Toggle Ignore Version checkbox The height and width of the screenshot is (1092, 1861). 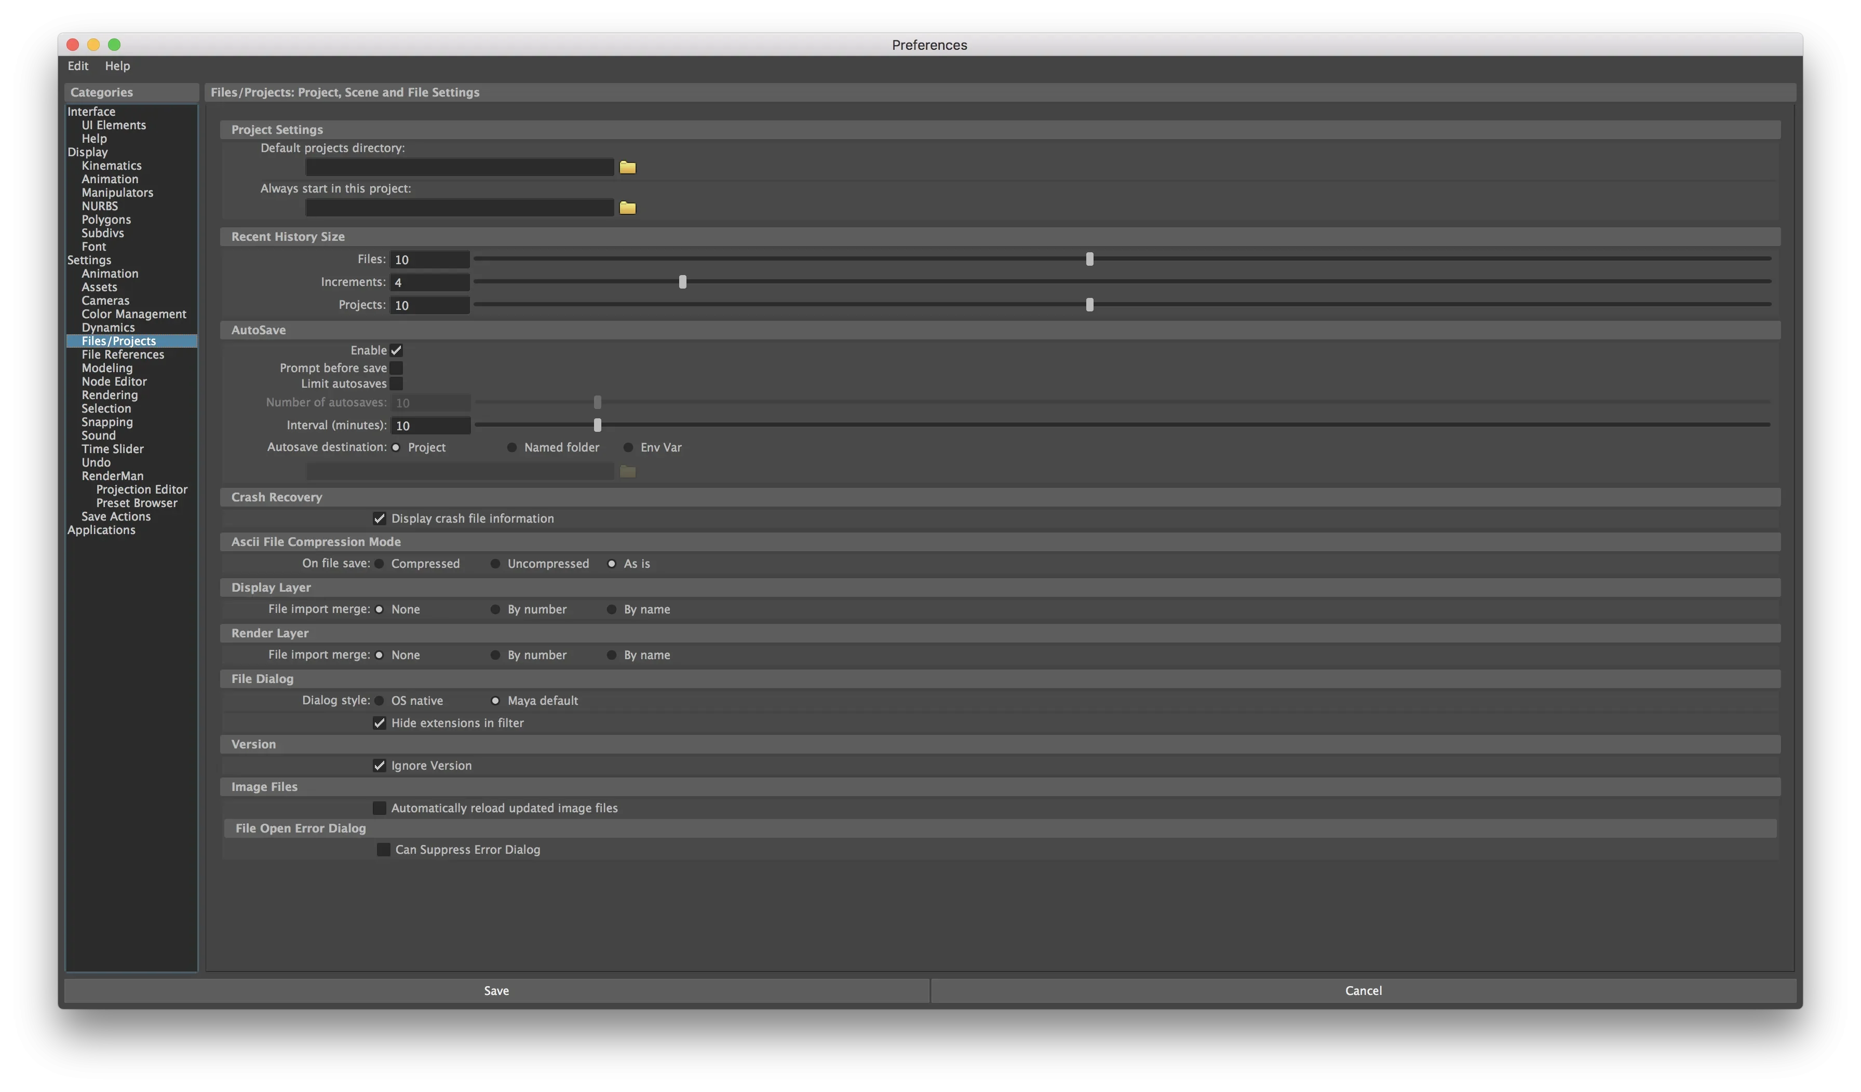tap(379, 767)
